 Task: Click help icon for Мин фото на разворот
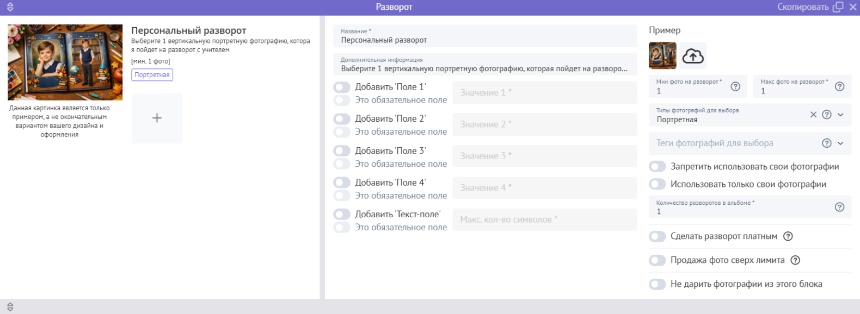(x=735, y=86)
